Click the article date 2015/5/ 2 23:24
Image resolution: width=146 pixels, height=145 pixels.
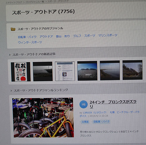99,116
